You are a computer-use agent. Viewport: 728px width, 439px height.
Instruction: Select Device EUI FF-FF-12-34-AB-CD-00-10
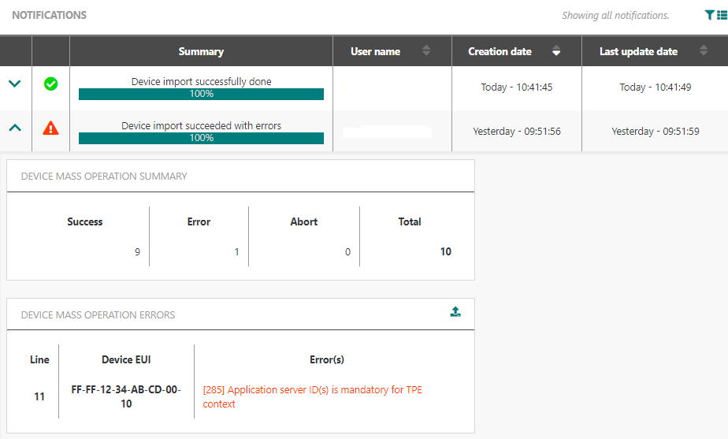tap(126, 396)
